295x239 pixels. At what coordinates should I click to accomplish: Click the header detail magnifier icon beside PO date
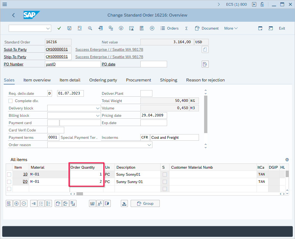pyautogui.click(x=205, y=64)
